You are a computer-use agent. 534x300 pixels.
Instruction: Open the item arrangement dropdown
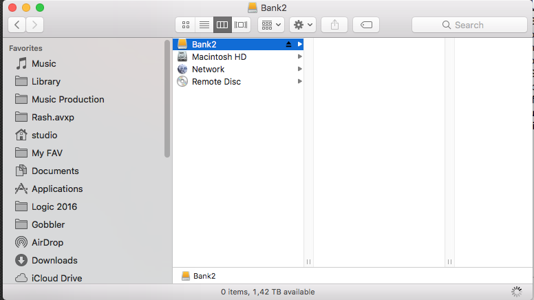tap(271, 25)
